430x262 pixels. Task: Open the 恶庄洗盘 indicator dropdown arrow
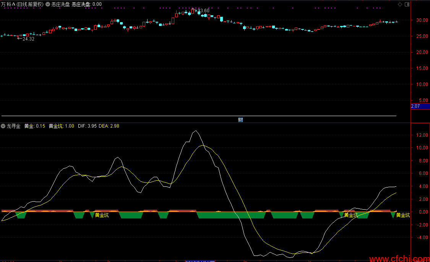click(x=47, y=4)
